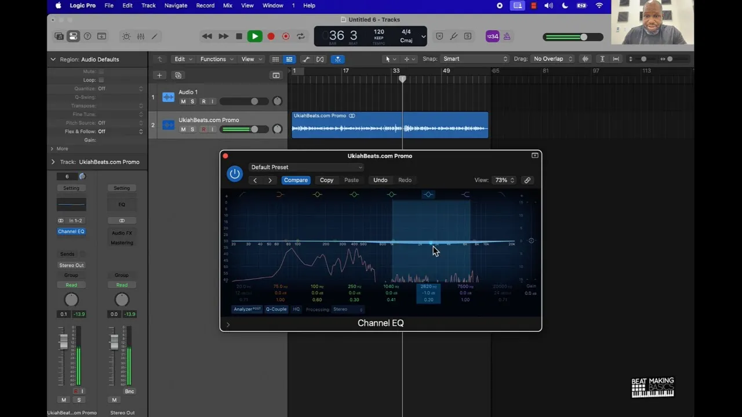Open the Mixer faders icon
The image size is (742, 417).
140,36
